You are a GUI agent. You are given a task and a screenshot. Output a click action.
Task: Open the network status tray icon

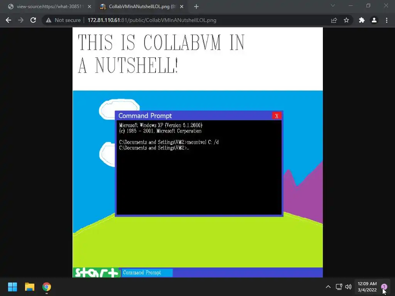(x=339, y=287)
